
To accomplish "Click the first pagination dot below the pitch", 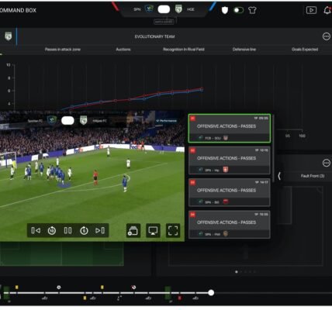I will pyautogui.click(x=237, y=272).
